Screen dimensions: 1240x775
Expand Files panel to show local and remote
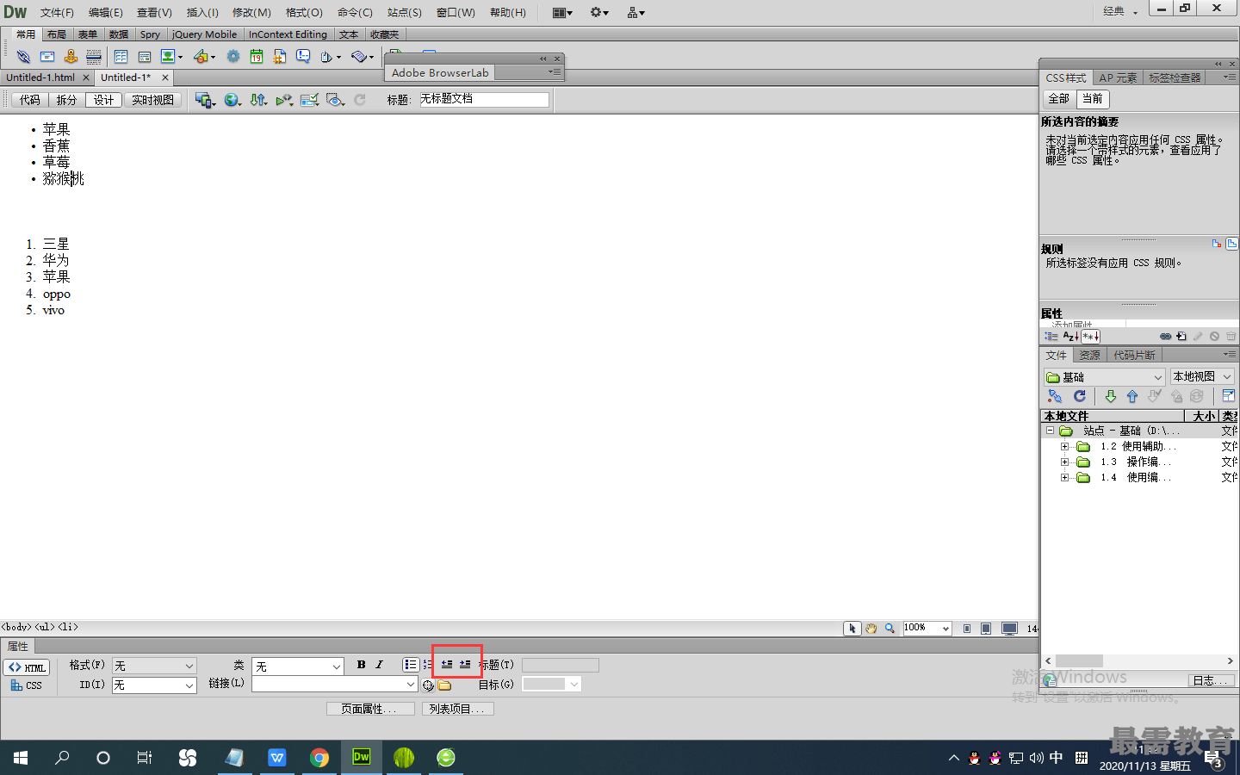point(1229,396)
